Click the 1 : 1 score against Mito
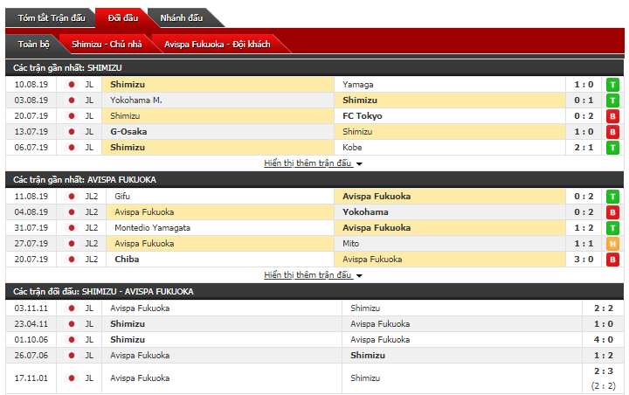Image resolution: width=629 pixels, height=395 pixels. click(x=584, y=243)
